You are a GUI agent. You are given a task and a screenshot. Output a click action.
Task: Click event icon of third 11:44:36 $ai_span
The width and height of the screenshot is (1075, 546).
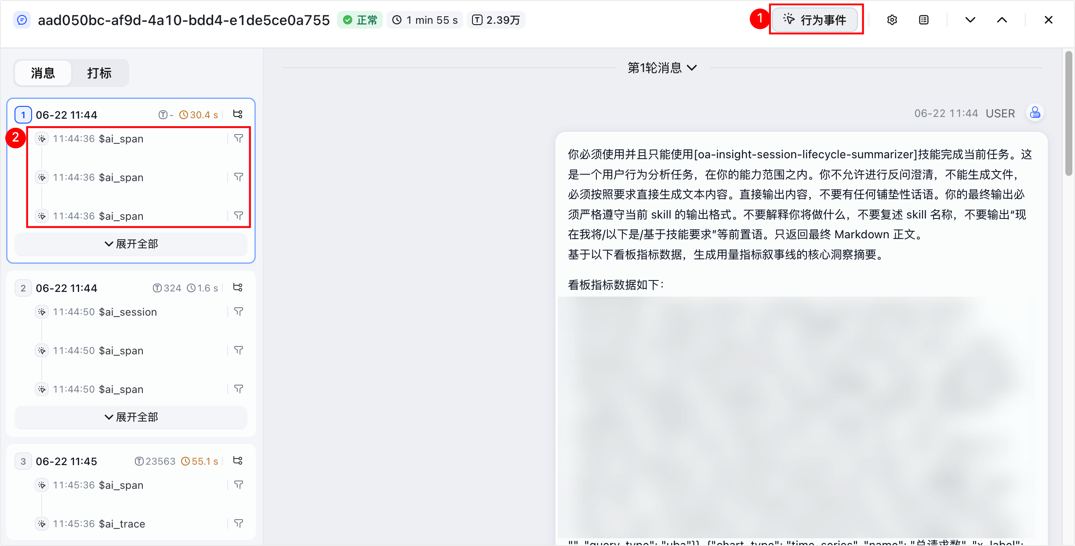(42, 216)
